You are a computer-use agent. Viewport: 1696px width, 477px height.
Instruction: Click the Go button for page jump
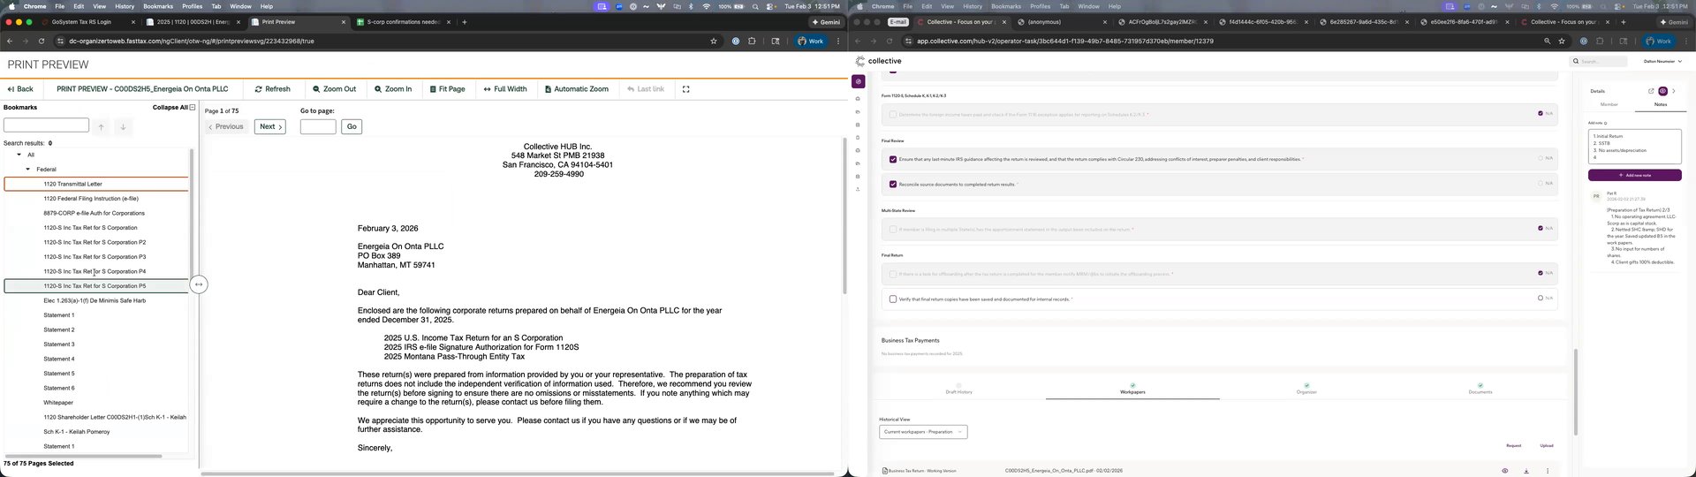351,126
